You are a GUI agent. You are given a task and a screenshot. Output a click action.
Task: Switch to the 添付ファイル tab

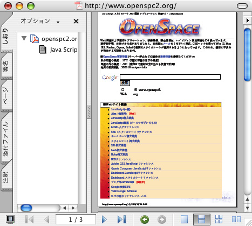[x=6, y=138]
